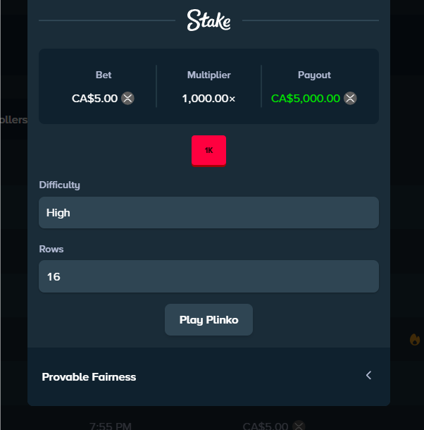Select the partially hidden High Rollers tab
The height and width of the screenshot is (430, 424).
click(13, 120)
